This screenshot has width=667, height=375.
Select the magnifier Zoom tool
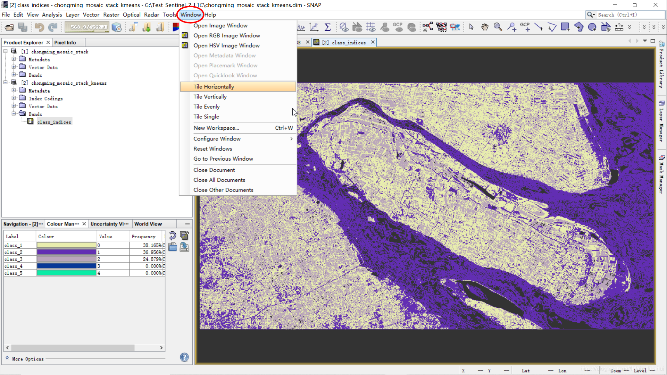pyautogui.click(x=498, y=27)
